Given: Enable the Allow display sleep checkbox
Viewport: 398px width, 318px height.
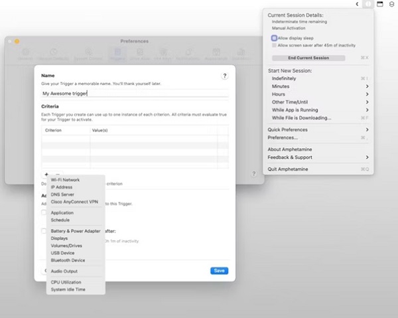Looking at the screenshot, I should click(x=274, y=39).
